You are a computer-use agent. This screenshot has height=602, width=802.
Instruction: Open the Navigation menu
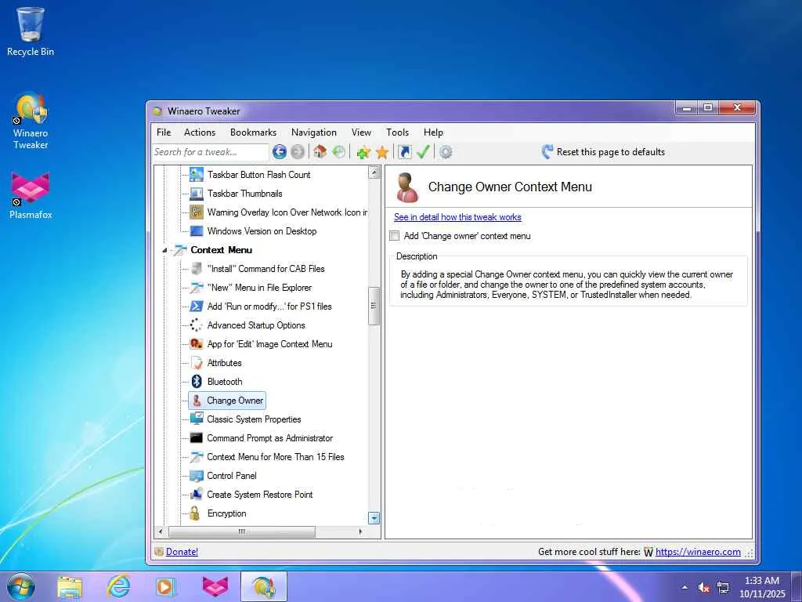[314, 132]
